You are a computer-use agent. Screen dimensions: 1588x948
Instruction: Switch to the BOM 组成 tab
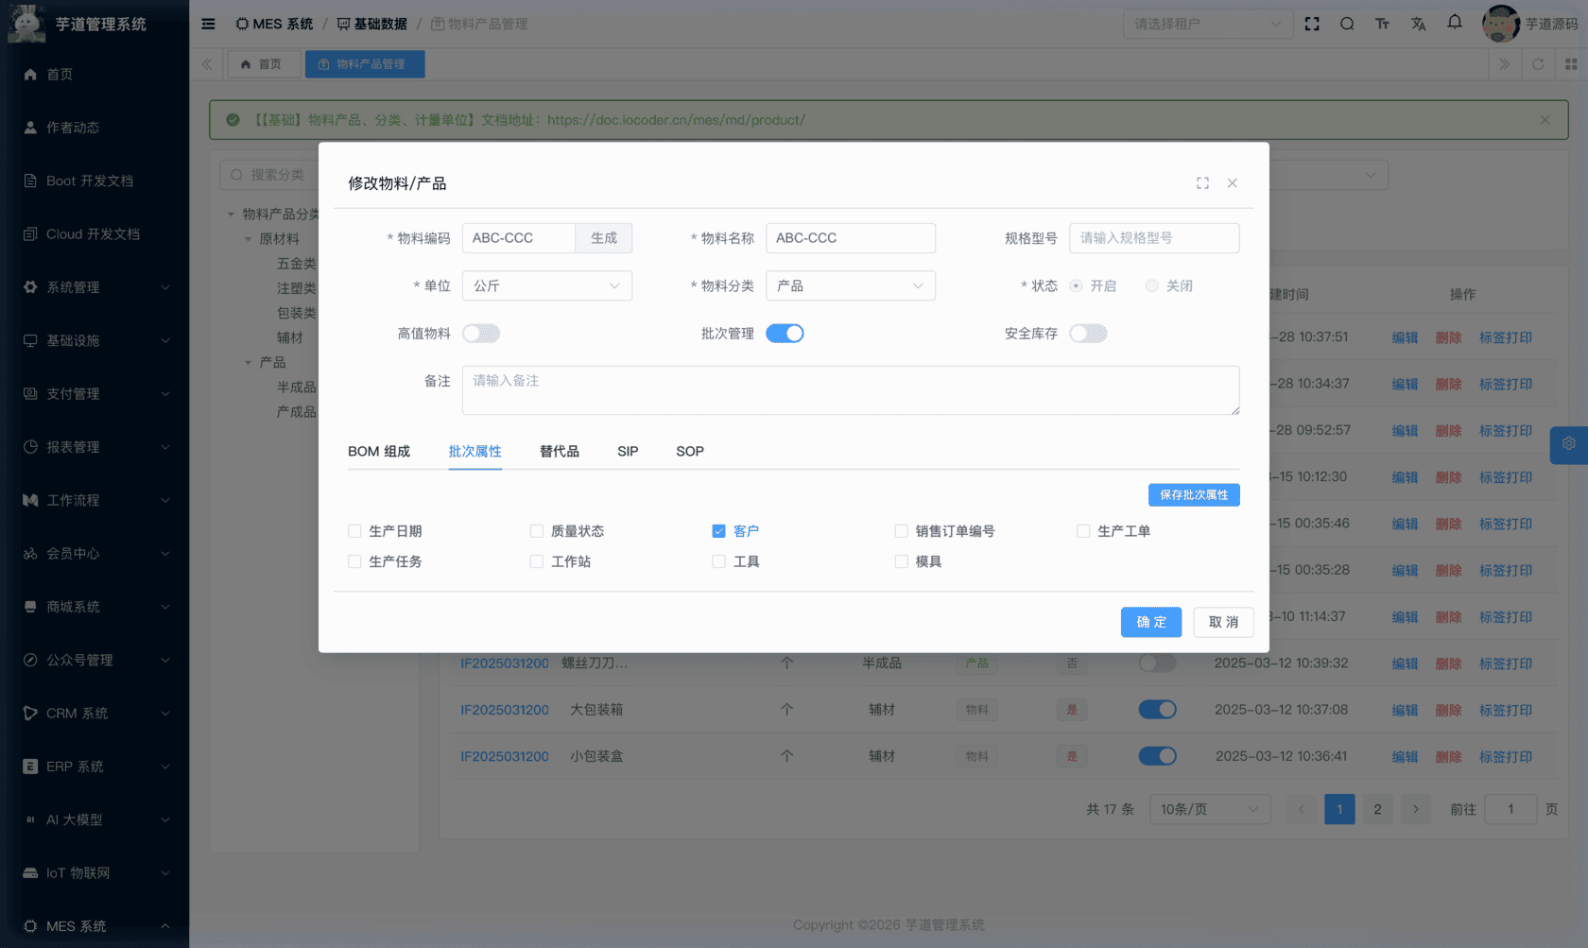coord(379,452)
